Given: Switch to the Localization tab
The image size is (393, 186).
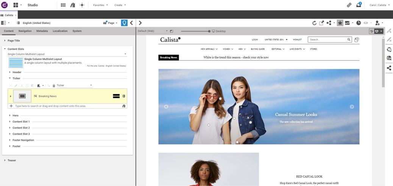Looking at the screenshot, I should tap(60, 31).
